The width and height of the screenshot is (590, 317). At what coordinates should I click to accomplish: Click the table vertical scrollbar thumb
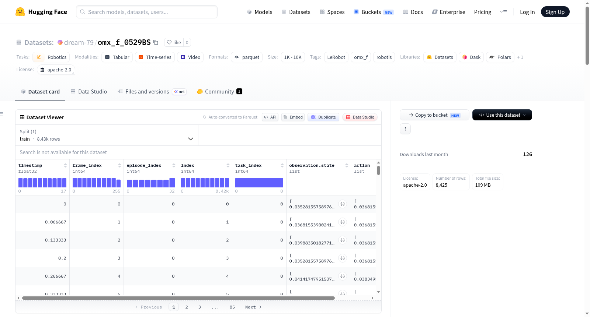click(x=378, y=170)
